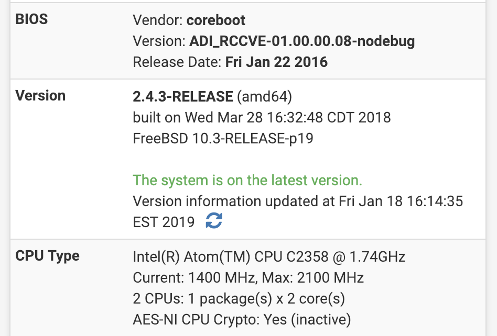Screen dimensions: 497x336
Task: Click the BIOS row label
Action: [31, 20]
